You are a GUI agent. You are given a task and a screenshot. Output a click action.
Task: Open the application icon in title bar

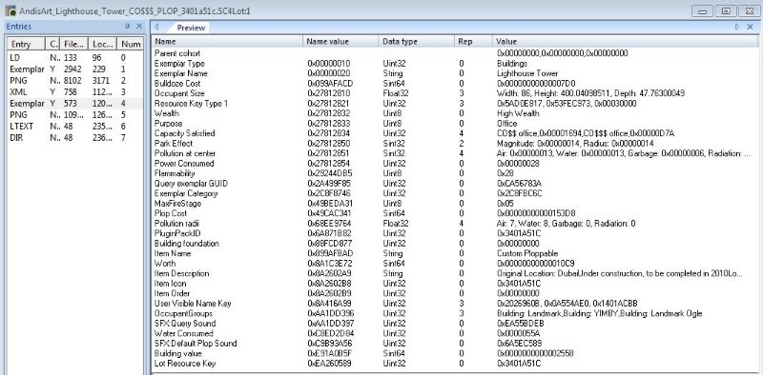click(x=10, y=10)
